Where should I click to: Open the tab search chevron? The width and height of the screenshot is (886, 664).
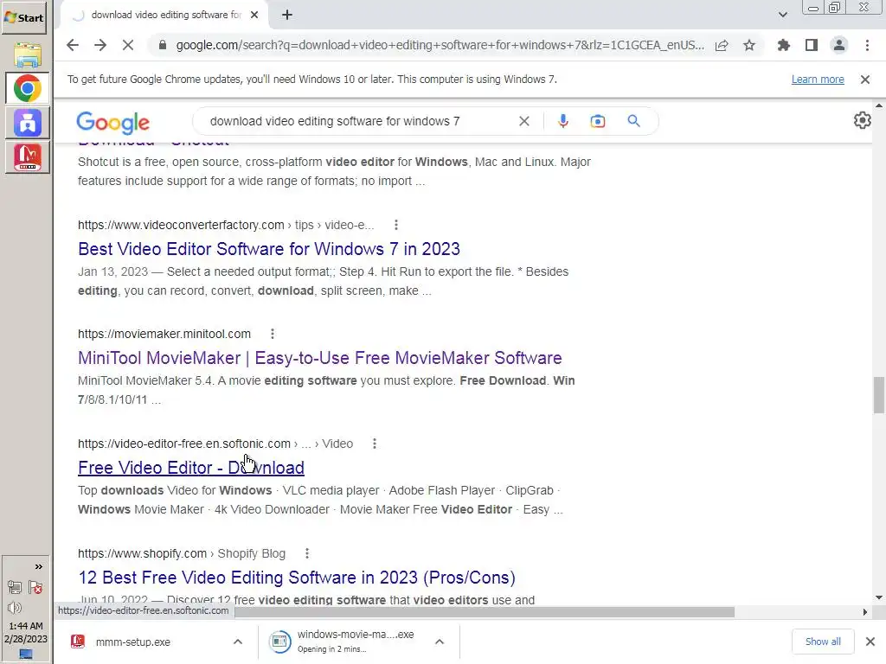pos(782,15)
